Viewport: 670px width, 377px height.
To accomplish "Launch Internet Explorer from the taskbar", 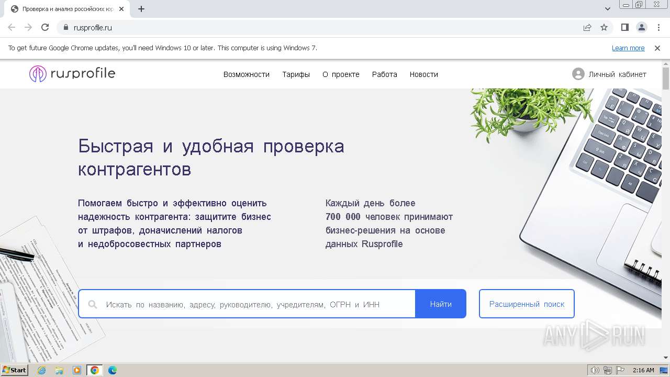I will coord(42,370).
